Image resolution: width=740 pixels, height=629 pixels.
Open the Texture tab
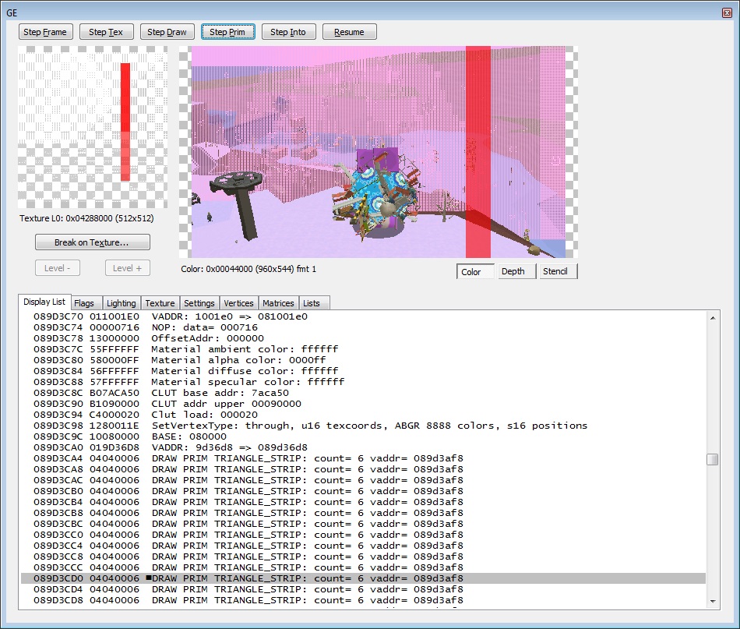(160, 303)
